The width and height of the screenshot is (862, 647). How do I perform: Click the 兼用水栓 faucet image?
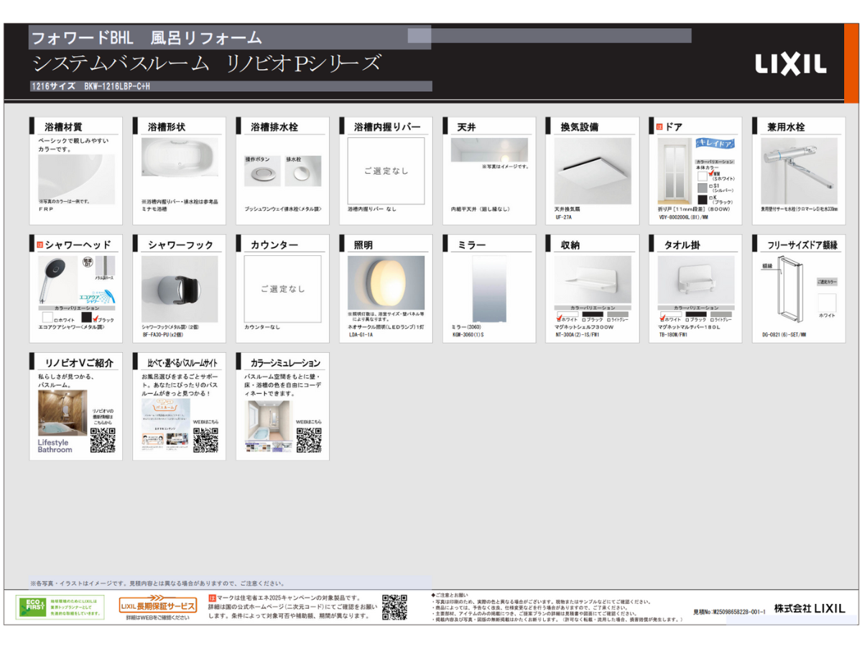coord(799,170)
